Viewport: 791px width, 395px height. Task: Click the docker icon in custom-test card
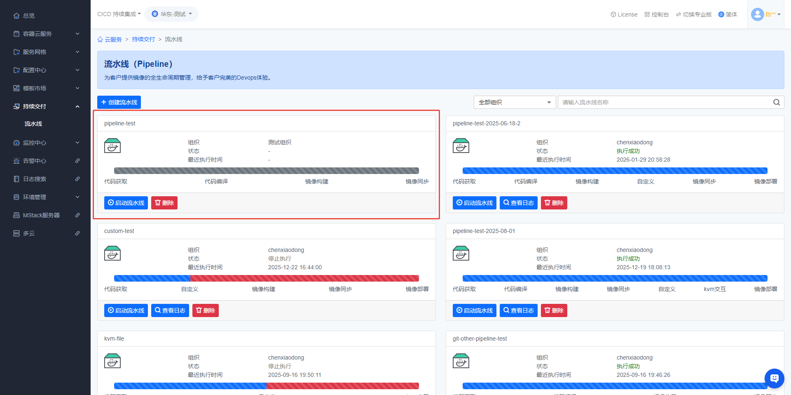pyautogui.click(x=112, y=254)
